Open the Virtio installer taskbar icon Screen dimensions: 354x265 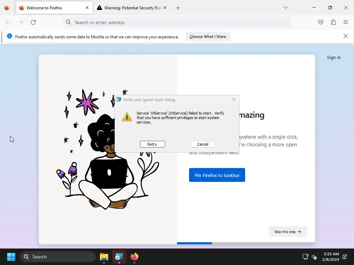tap(119, 257)
